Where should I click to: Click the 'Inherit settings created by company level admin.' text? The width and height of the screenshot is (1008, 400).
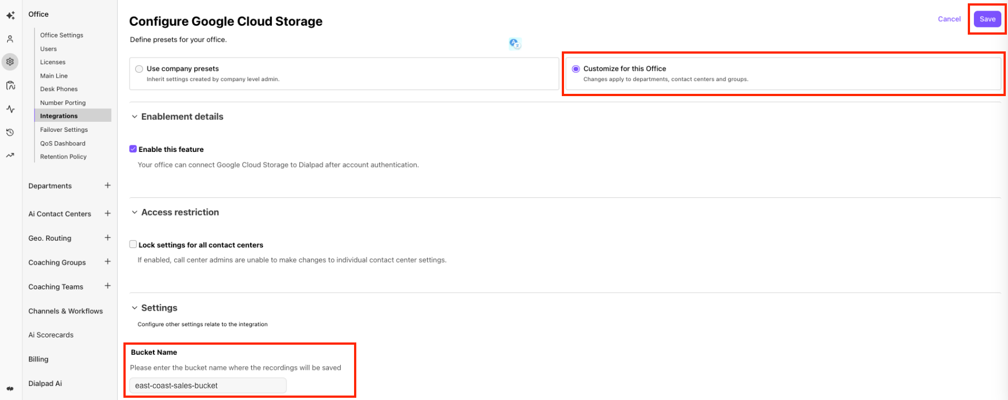tap(213, 79)
